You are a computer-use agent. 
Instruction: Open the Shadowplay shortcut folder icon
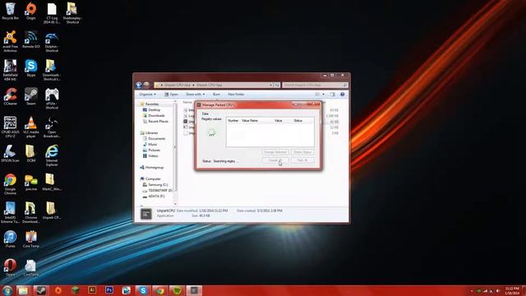click(x=72, y=13)
